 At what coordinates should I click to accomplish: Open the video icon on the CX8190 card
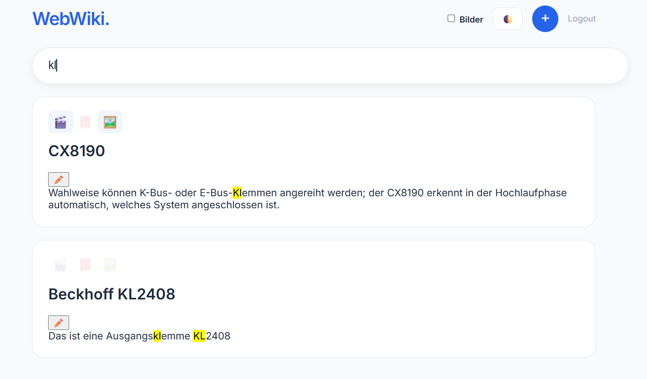pyautogui.click(x=61, y=122)
